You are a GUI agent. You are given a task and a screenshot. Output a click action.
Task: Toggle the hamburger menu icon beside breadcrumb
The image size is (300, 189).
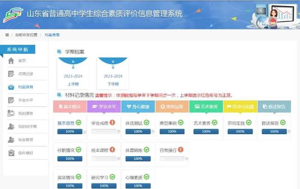coord(7,35)
